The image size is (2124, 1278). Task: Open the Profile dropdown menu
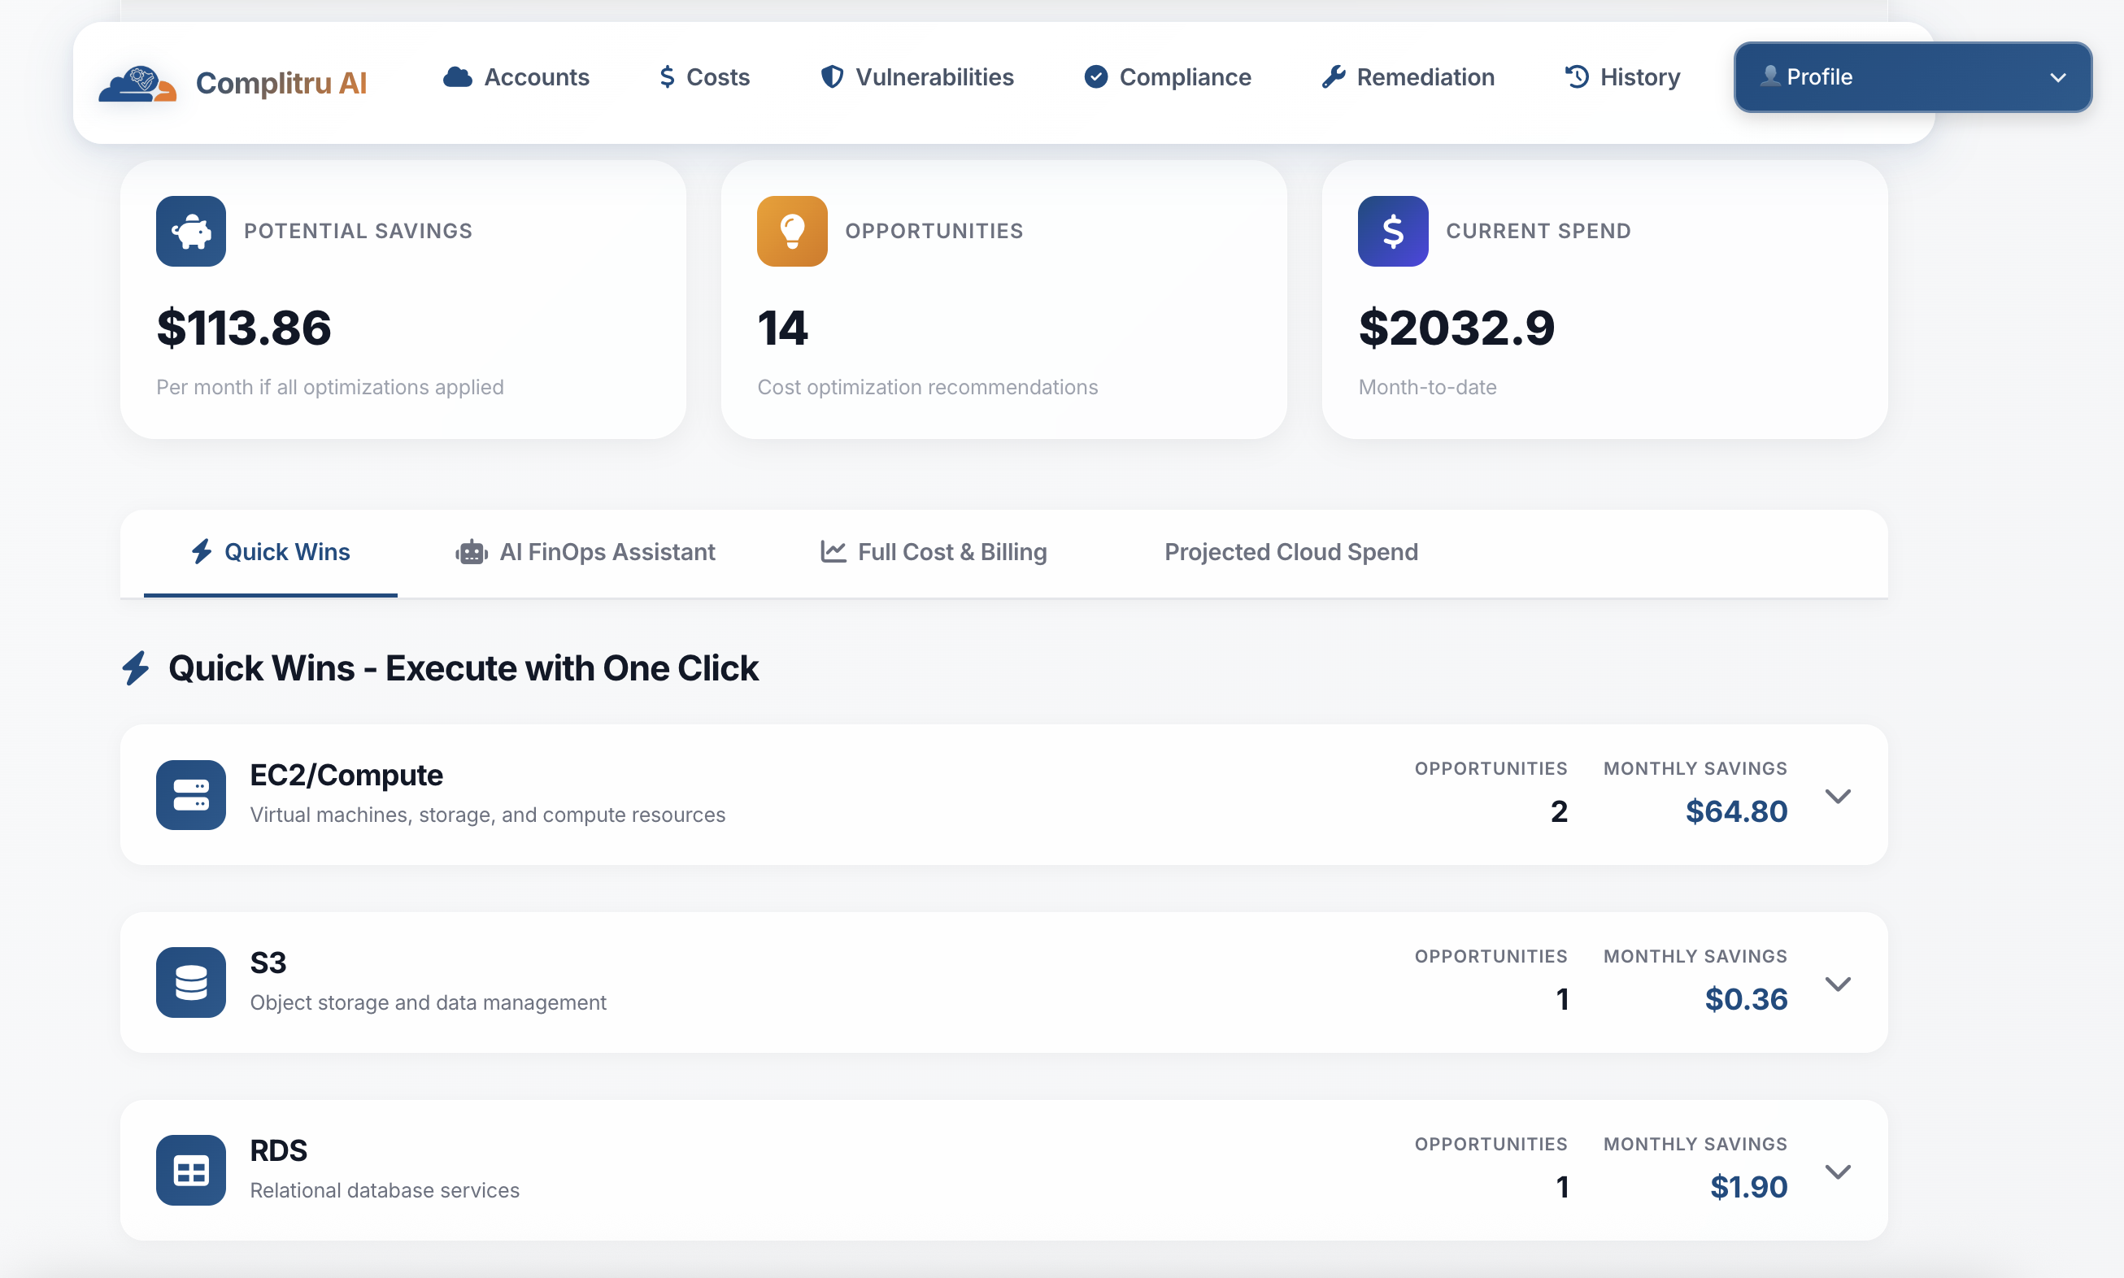1912,76
